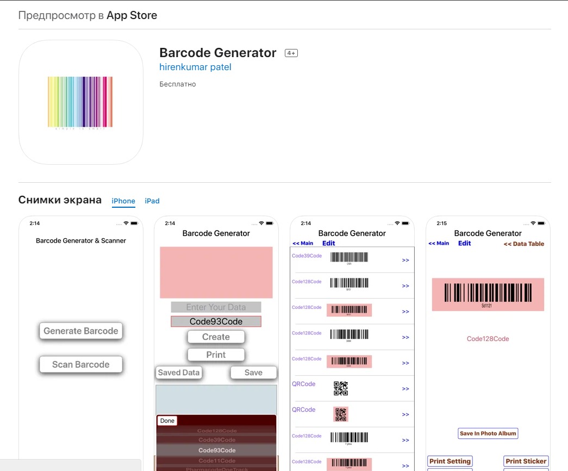
Task: Click the pink-background QR code thumbnail
Action: pos(341,414)
